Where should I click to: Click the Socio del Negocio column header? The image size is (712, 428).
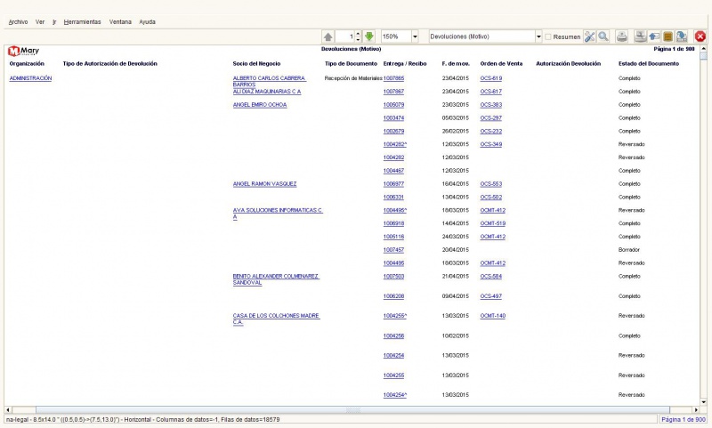click(256, 64)
